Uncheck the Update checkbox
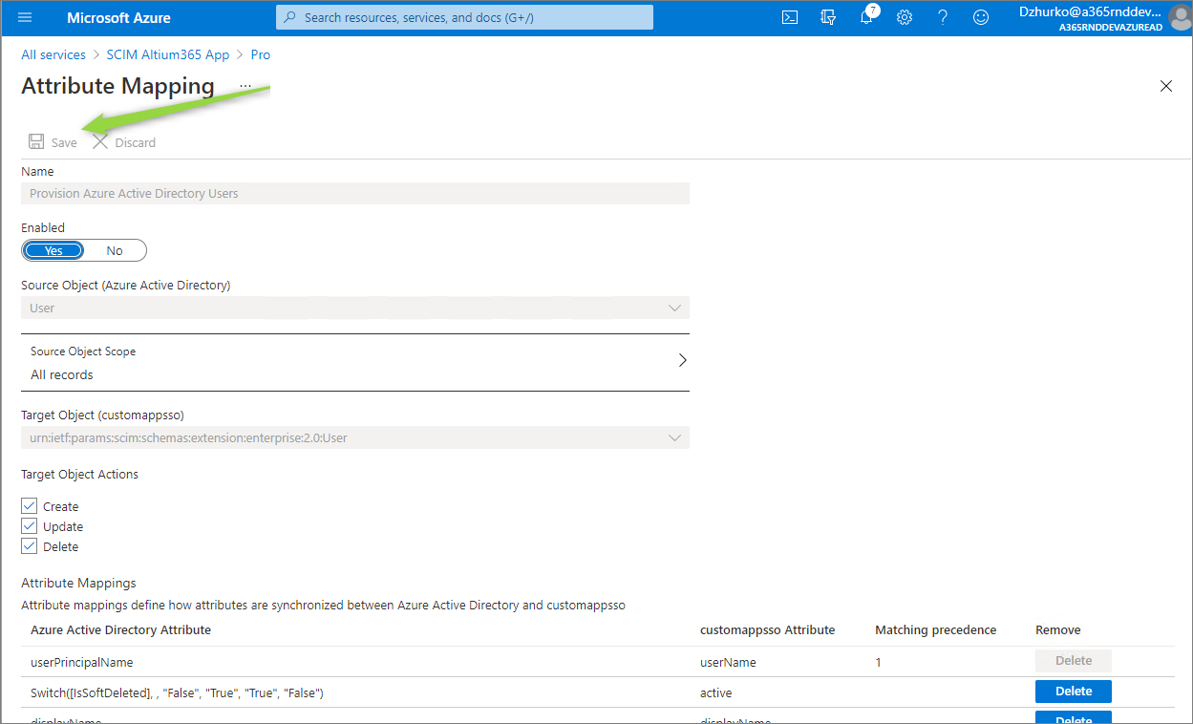1193x724 pixels. (x=29, y=526)
